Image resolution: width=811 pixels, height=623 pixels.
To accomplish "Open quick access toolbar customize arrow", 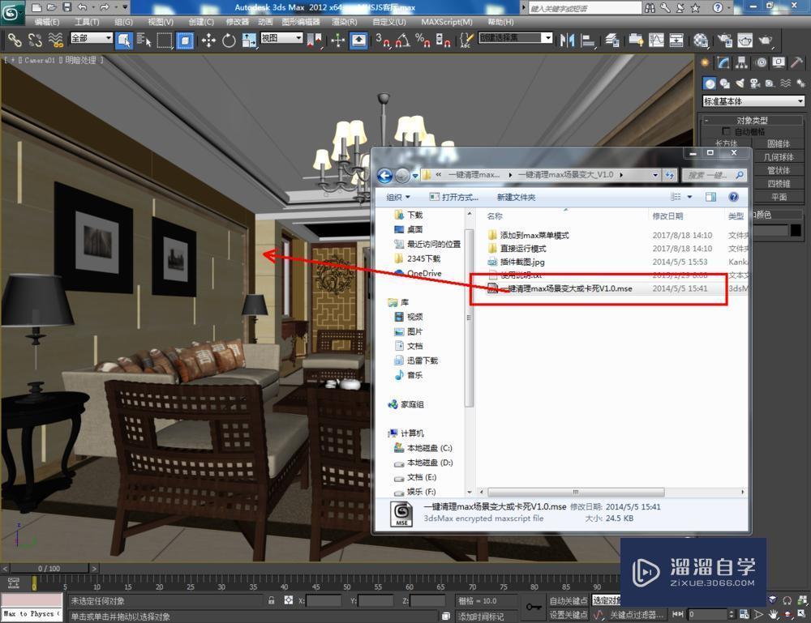I will point(125,6).
